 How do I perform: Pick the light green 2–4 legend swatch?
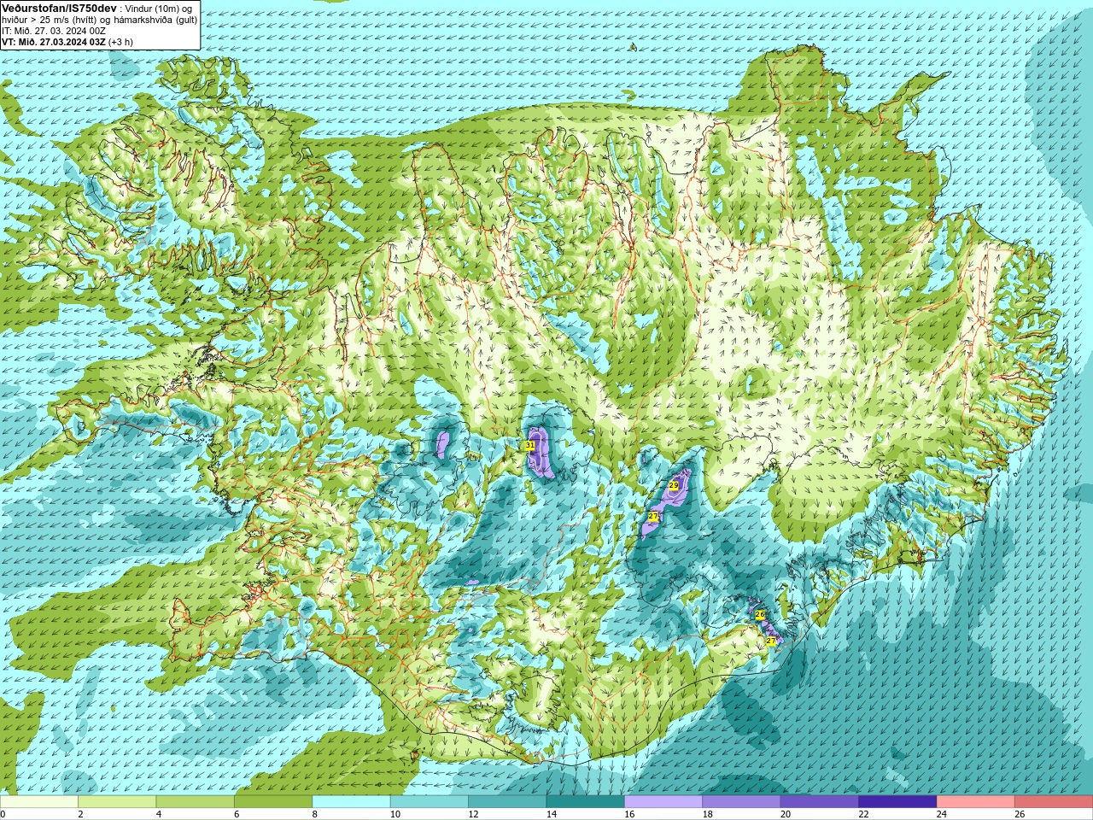117,802
